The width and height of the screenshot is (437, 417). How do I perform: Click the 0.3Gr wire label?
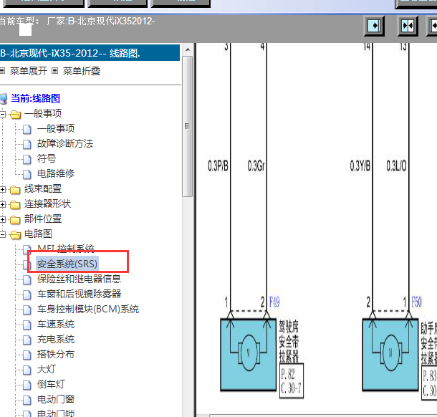(256, 166)
